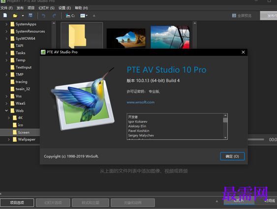This screenshot has height=209, width=277.
Task: Click the full screen preview button
Action: click(x=242, y=16)
